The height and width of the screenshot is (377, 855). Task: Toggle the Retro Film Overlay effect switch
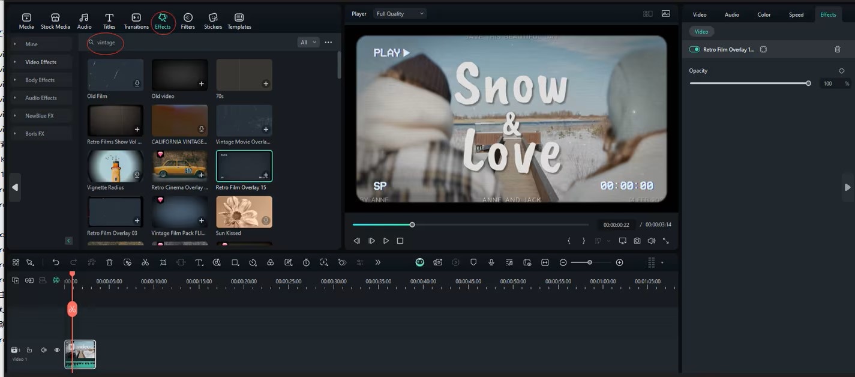coord(694,50)
